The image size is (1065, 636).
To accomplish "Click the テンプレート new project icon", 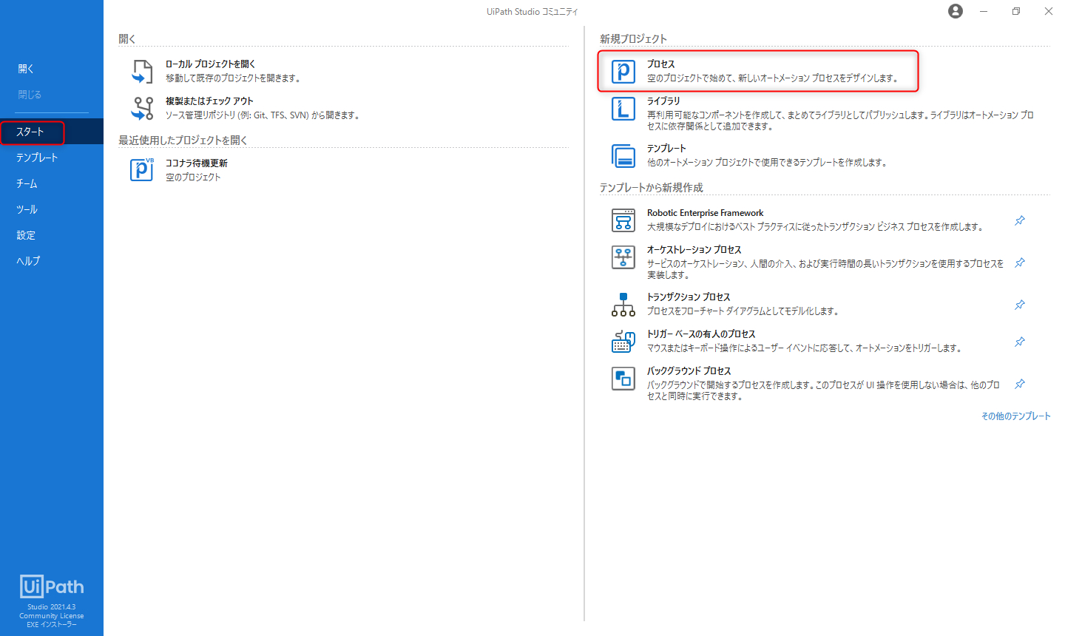I will point(623,155).
